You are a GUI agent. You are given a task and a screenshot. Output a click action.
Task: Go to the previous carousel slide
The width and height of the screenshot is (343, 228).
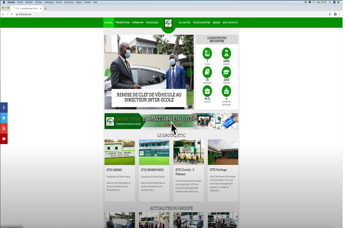click(x=108, y=72)
